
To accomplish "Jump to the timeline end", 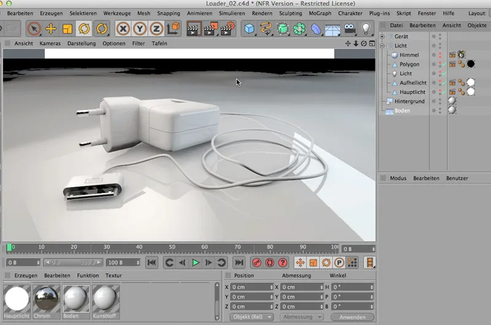I will pyautogui.click(x=239, y=262).
